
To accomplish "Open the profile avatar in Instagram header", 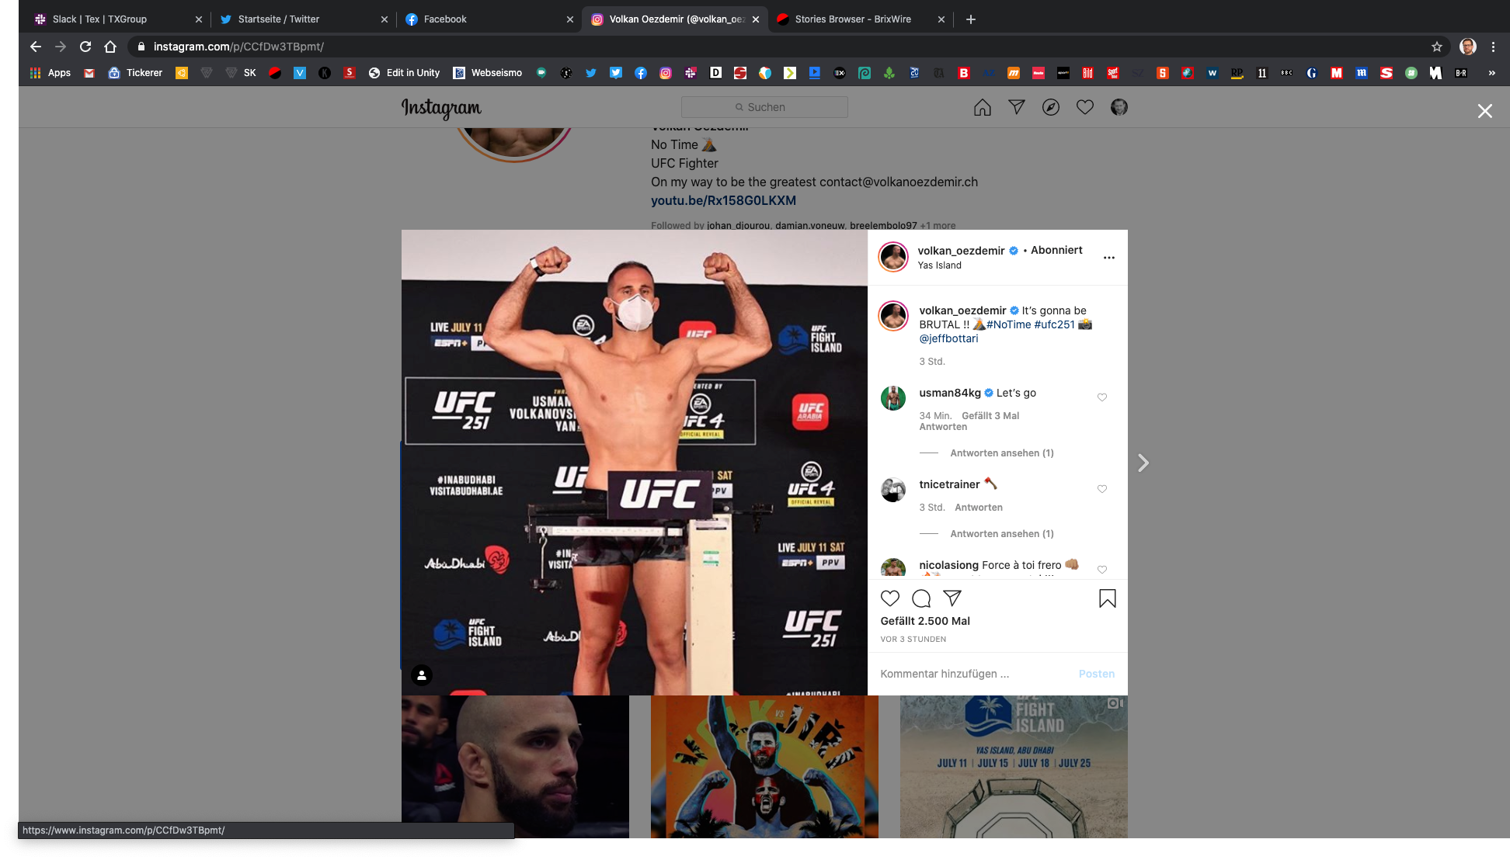I will pos(1119,107).
